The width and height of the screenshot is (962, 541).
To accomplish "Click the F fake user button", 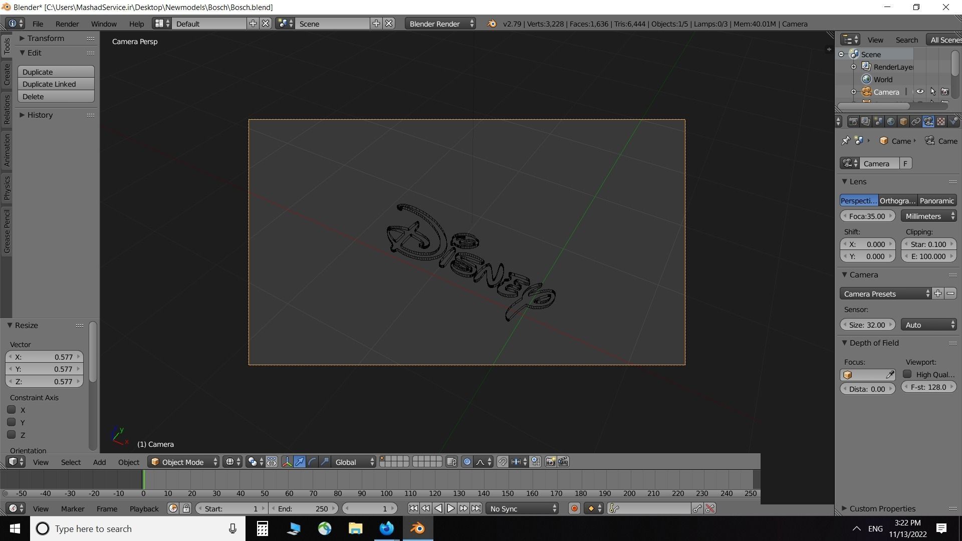I will click(905, 163).
